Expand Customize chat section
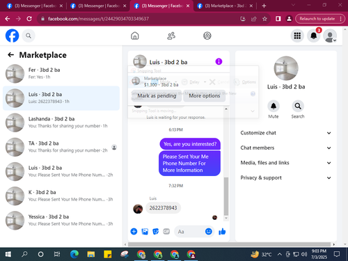 tap(286, 133)
